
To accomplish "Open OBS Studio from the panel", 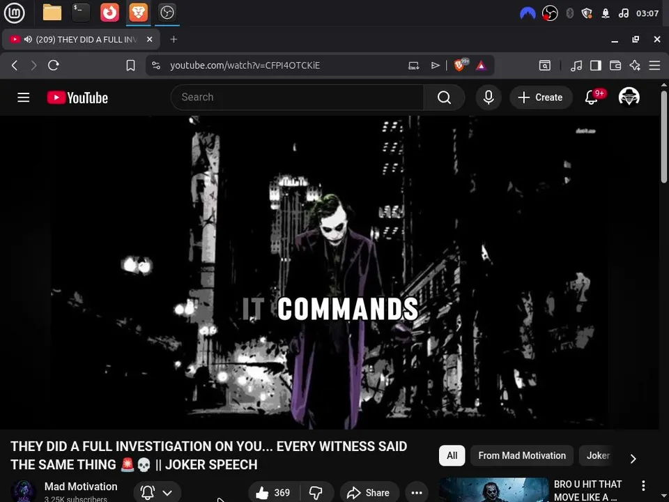I will click(167, 13).
